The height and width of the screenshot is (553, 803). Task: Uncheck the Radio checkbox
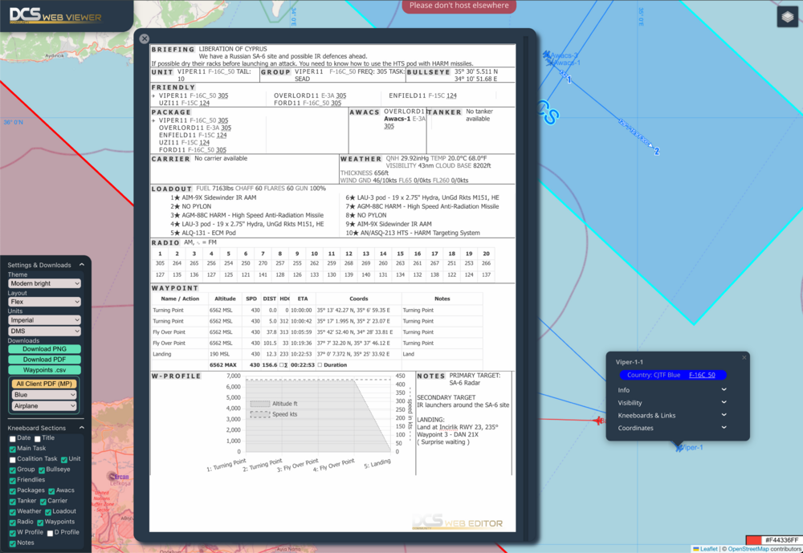pyautogui.click(x=12, y=523)
